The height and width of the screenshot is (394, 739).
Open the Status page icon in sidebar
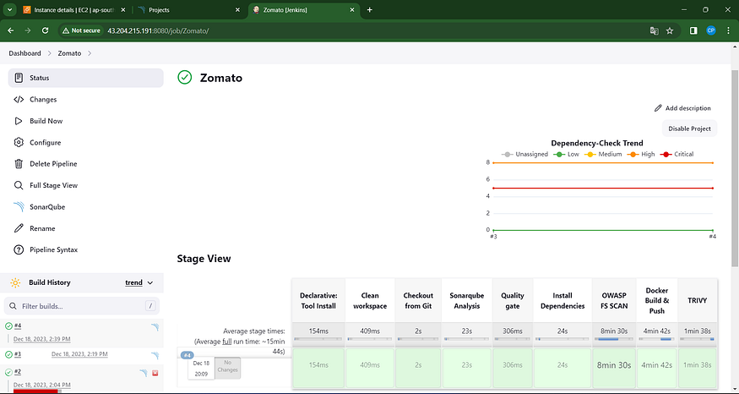pos(19,78)
